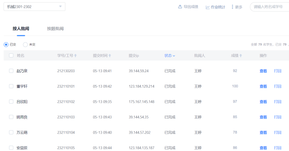289x151 pixels.
Task: Click 打回 for 赵乃泉
Action: coord(277,71)
